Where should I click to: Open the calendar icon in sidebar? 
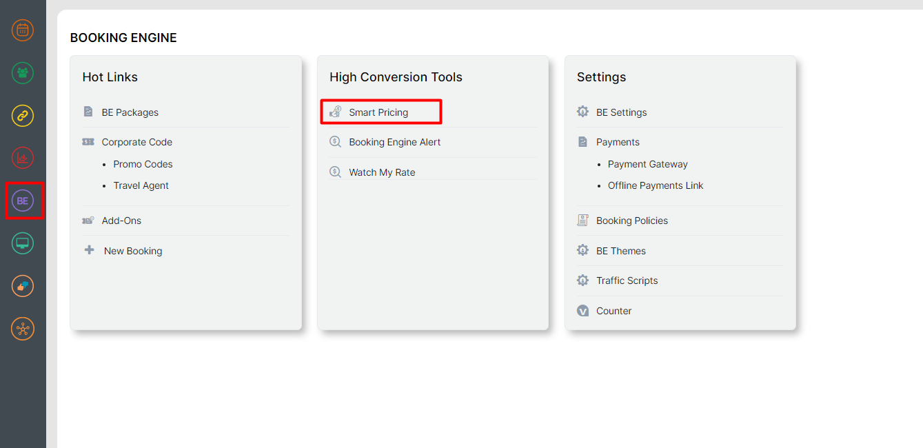click(x=23, y=30)
